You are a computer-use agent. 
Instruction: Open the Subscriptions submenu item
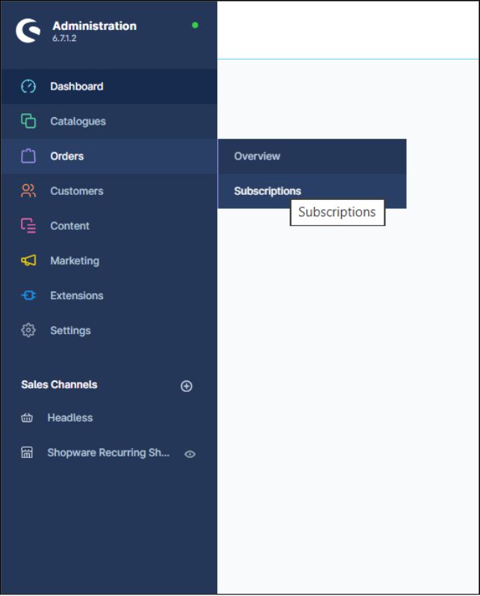267,191
